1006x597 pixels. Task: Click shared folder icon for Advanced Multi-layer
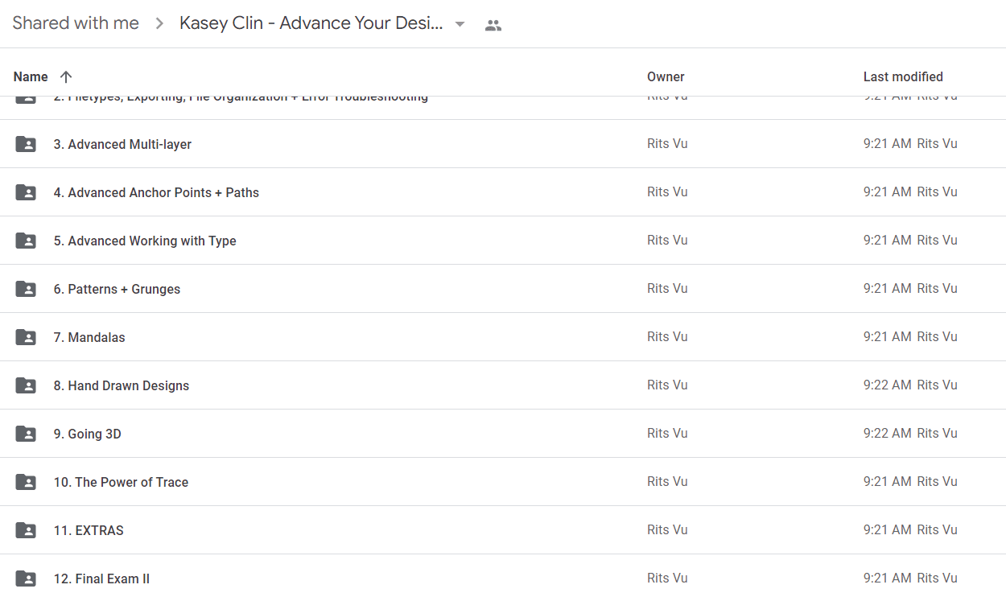point(26,144)
